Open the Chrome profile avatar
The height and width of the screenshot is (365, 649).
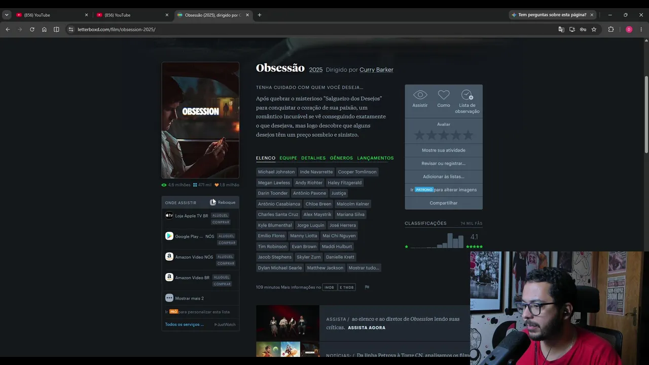point(629,29)
